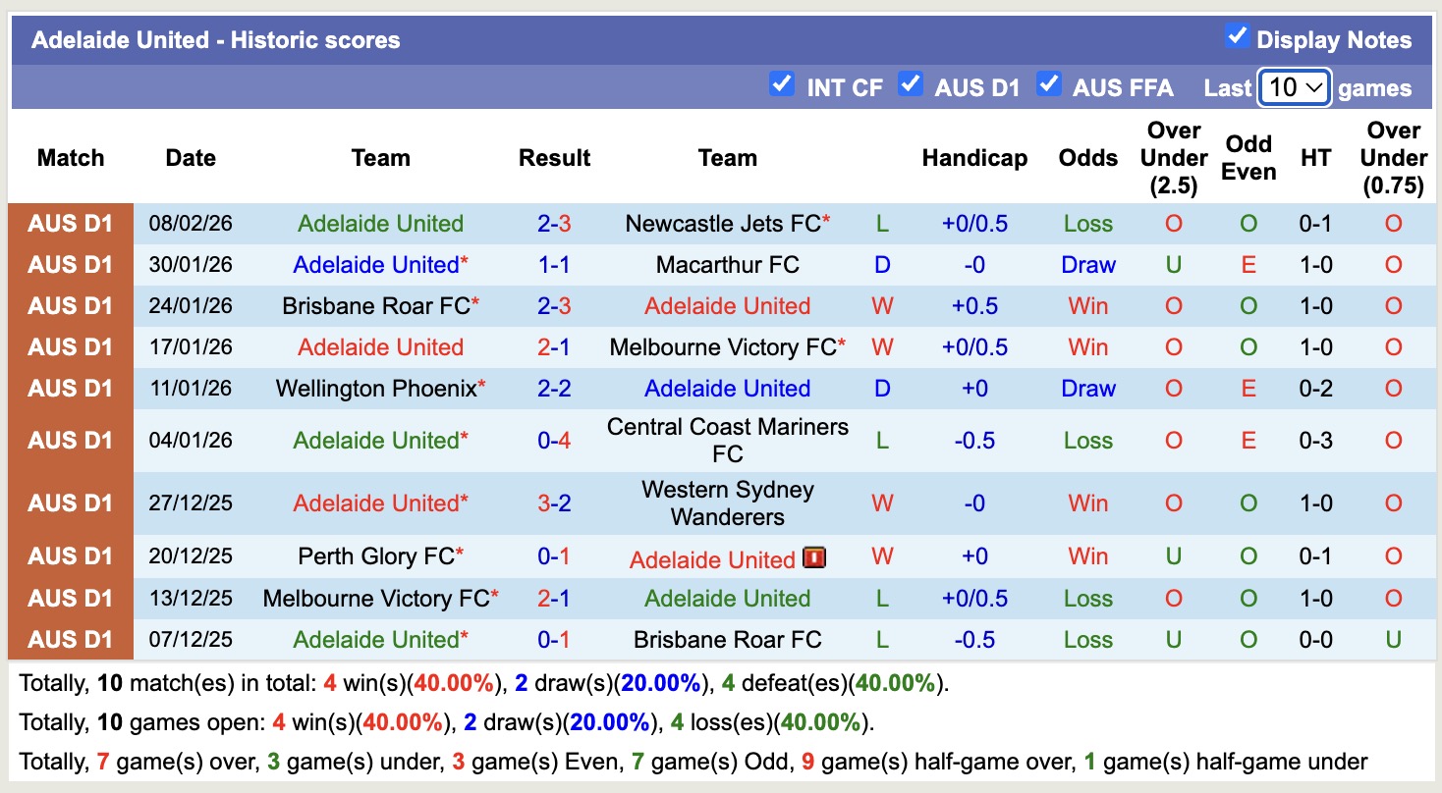Click the AUS D1 league badge for 30/01/26
The image size is (1442, 793).
click(70, 264)
